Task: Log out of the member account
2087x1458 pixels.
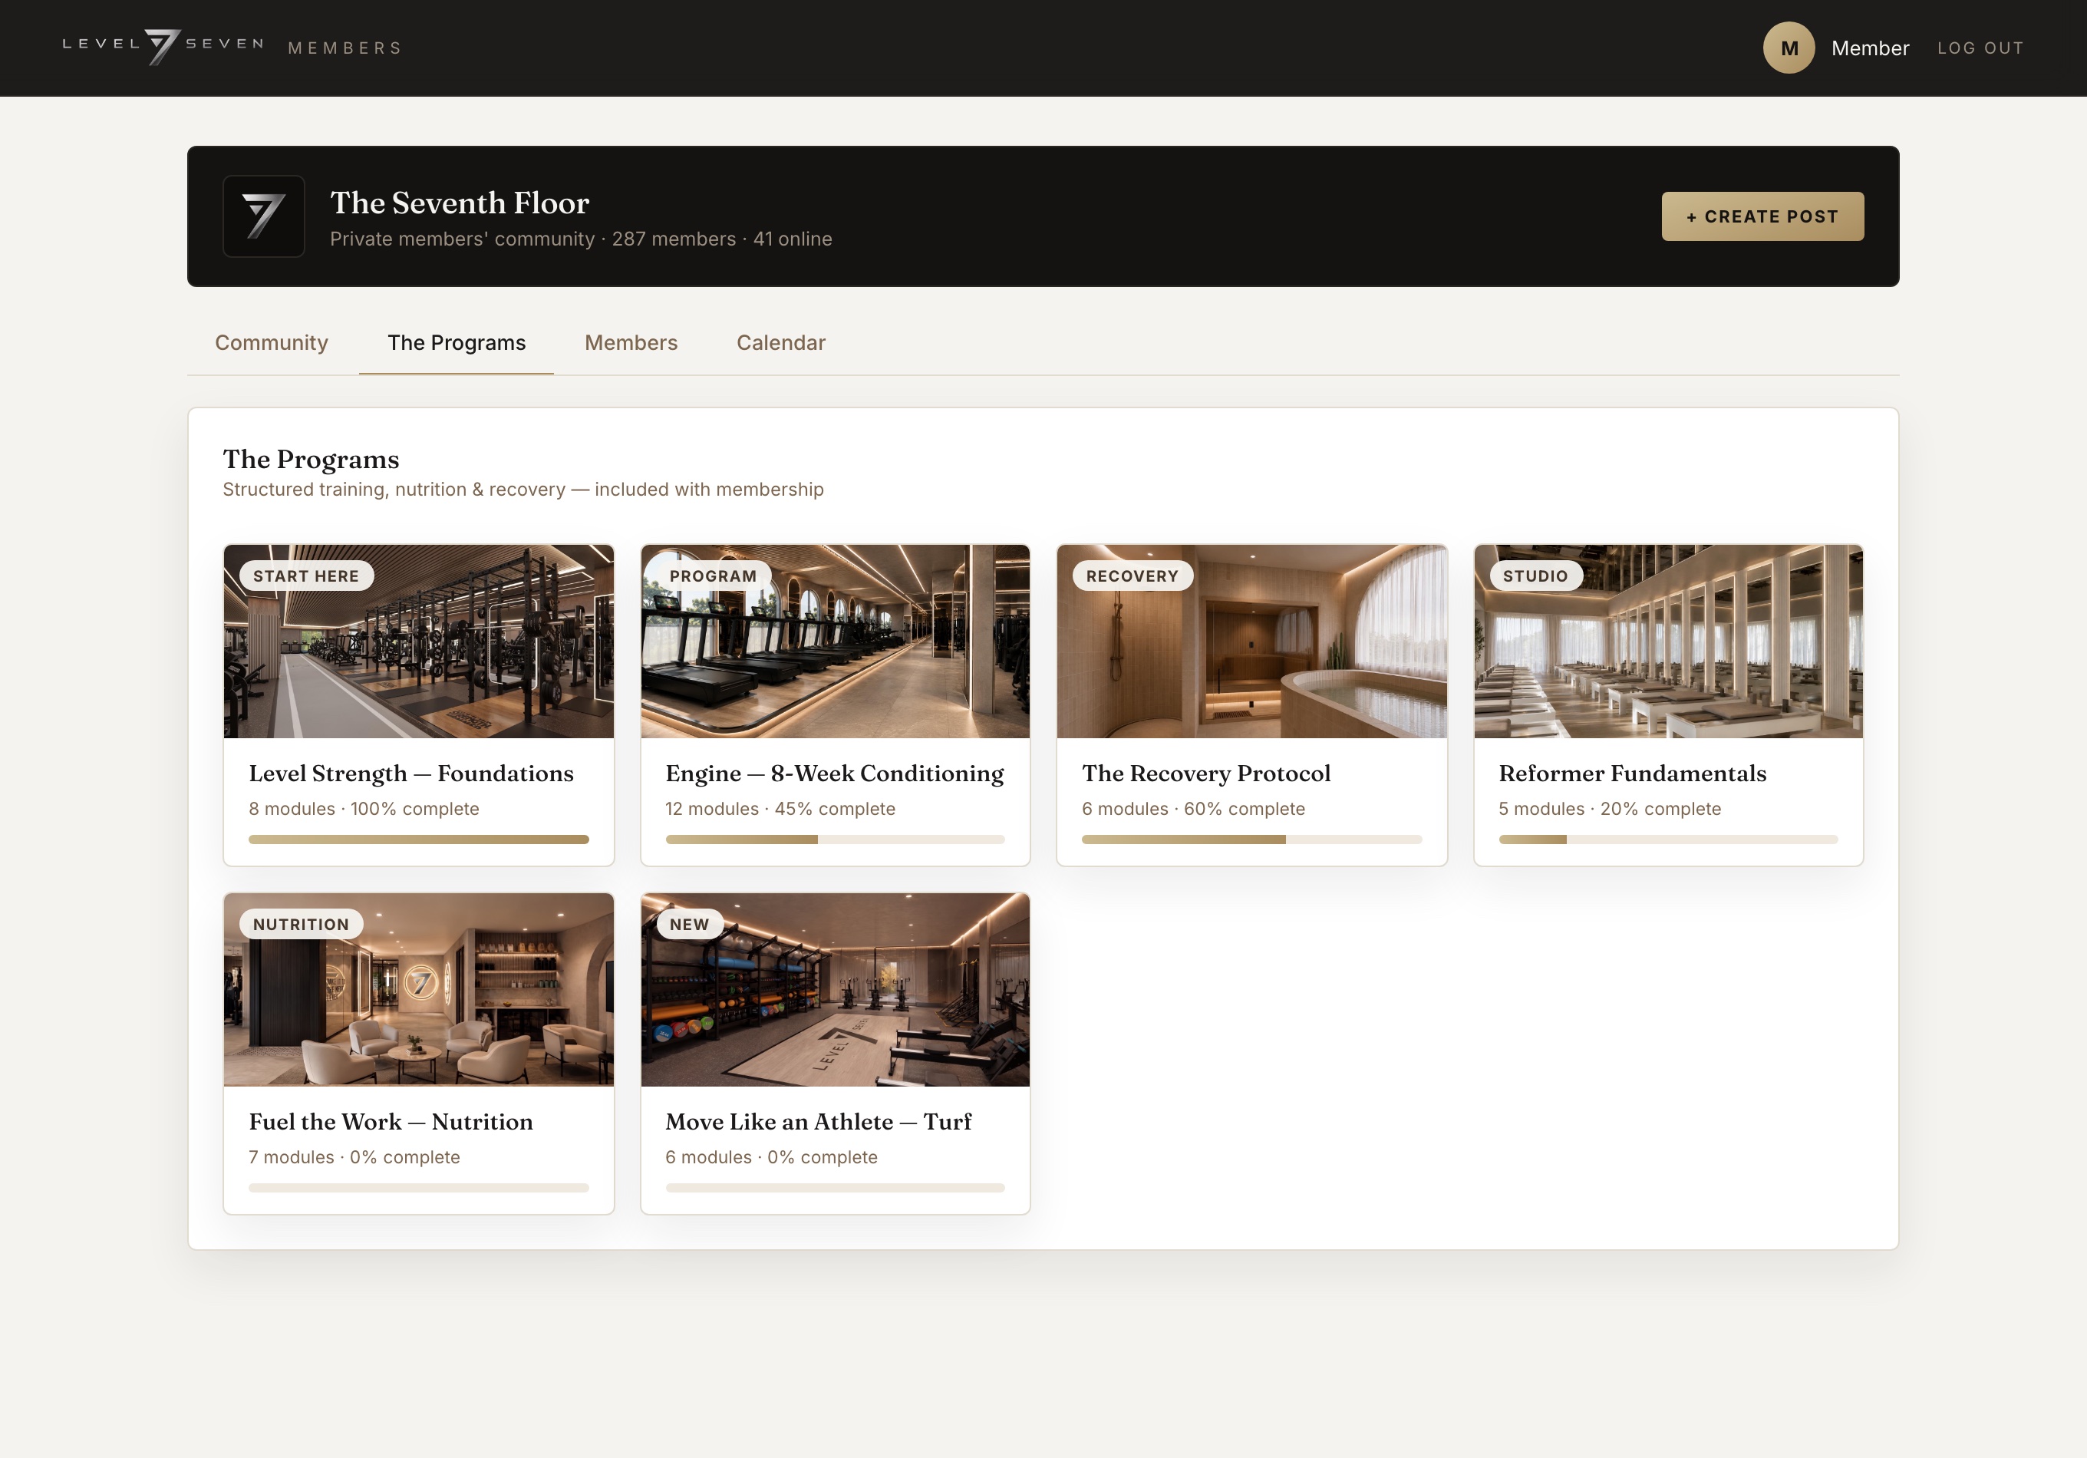Action: (1980, 48)
